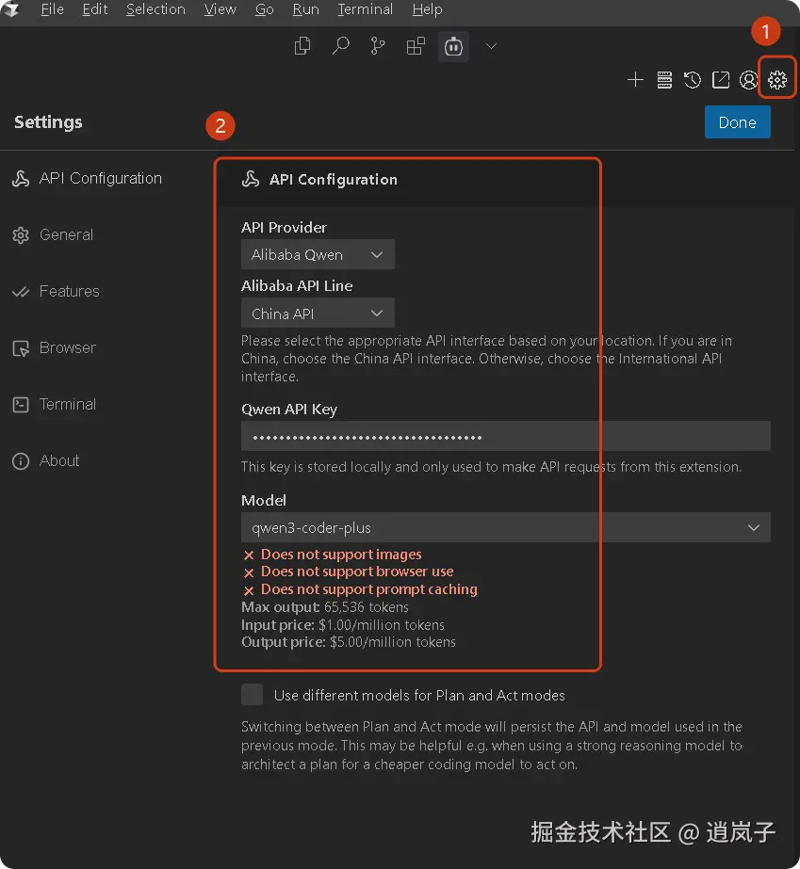Open the MCP servers icon
This screenshot has height=869, width=800.
664,80
